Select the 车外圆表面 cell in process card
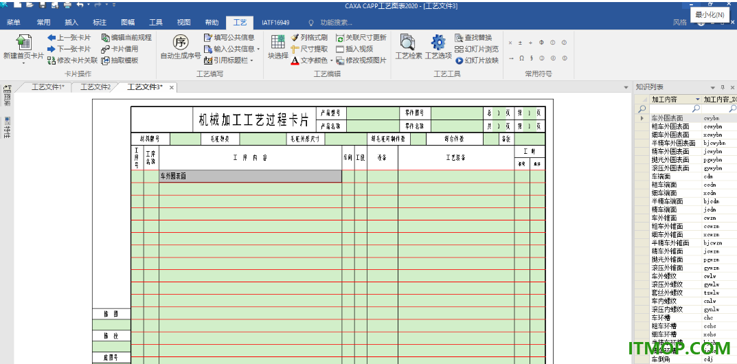The image size is (737, 364). [251, 176]
